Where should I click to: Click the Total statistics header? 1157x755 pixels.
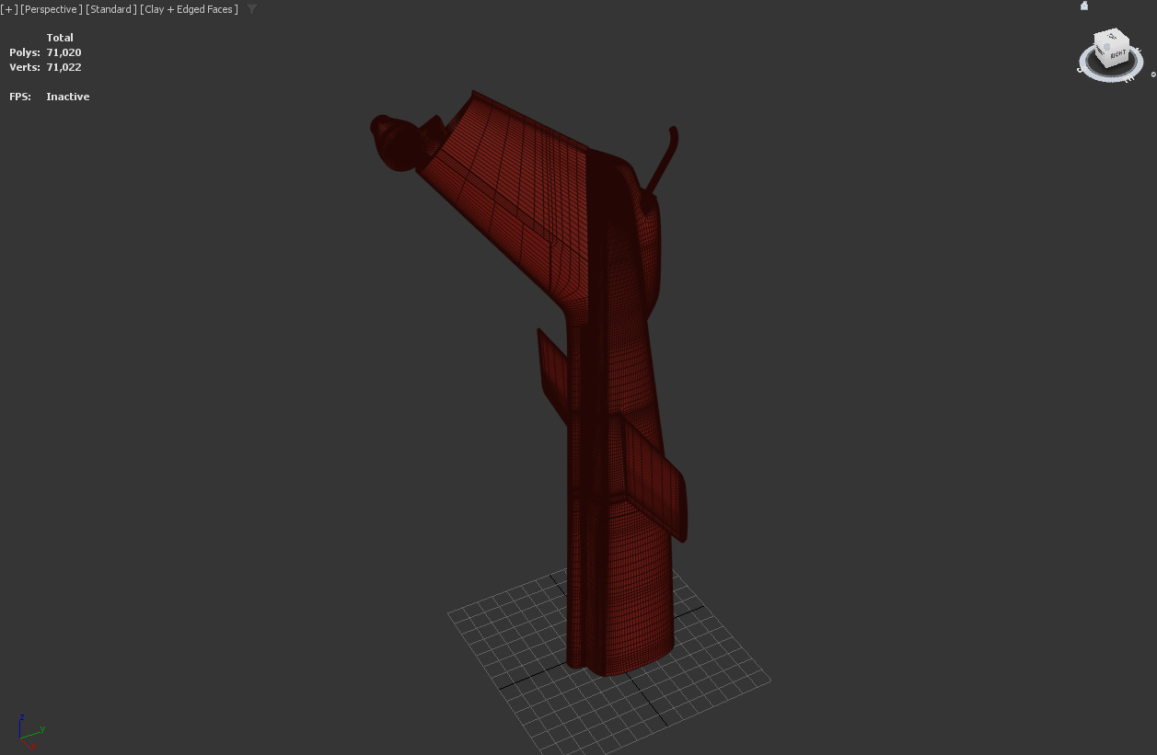click(60, 38)
